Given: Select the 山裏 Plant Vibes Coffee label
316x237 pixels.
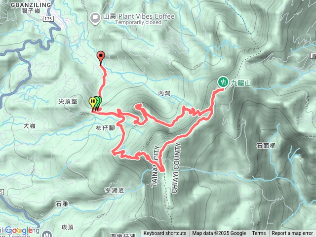Looking at the screenshot, I should (x=139, y=16).
